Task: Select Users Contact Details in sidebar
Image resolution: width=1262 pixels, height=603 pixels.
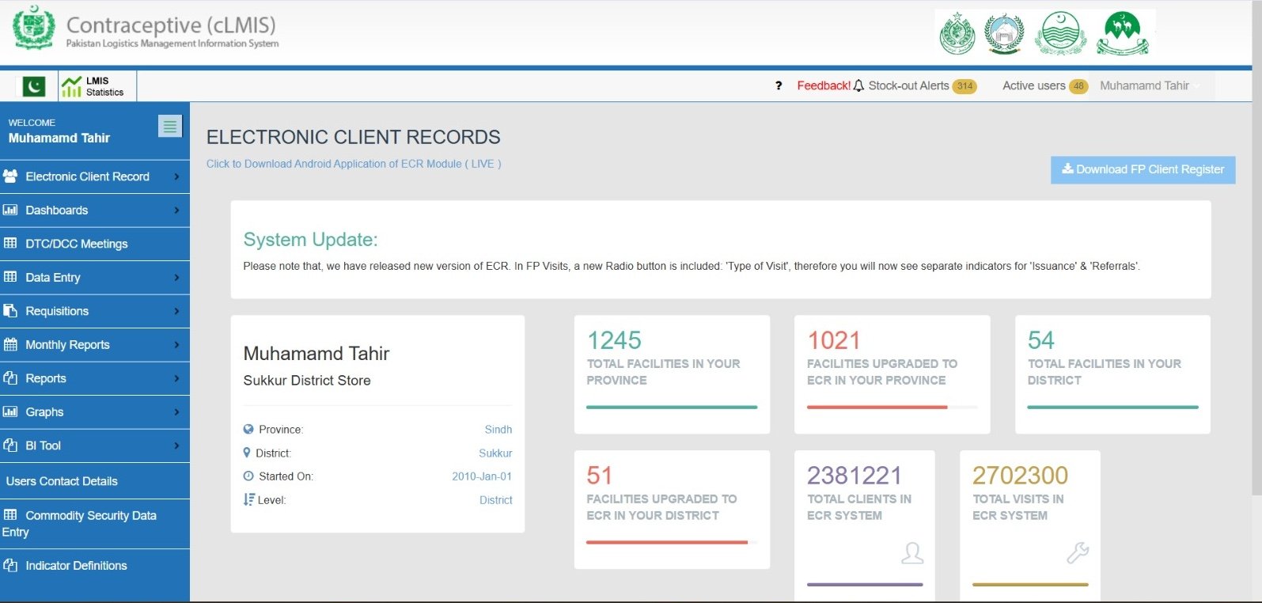Action: (62, 481)
